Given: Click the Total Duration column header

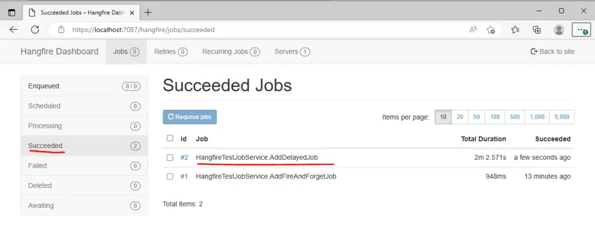Looking at the screenshot, I should [483, 139].
